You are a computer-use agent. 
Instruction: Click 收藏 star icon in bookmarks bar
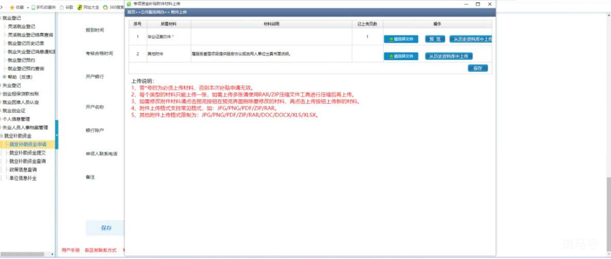point(12,7)
